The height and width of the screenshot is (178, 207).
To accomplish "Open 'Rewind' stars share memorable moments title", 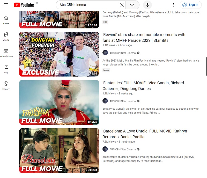I will point(144,38).
